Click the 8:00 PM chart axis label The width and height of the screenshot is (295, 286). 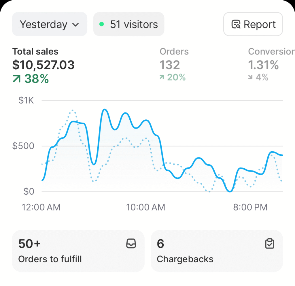pos(250,207)
